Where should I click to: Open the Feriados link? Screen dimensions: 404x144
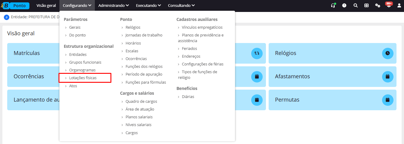189,48
